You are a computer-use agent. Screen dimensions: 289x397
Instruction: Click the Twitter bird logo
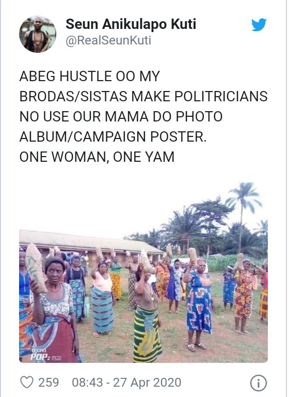tap(259, 25)
